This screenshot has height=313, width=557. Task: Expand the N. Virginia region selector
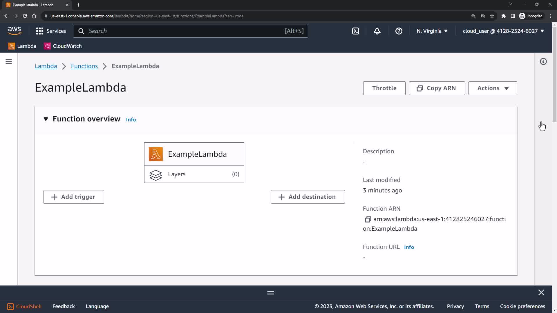432,31
